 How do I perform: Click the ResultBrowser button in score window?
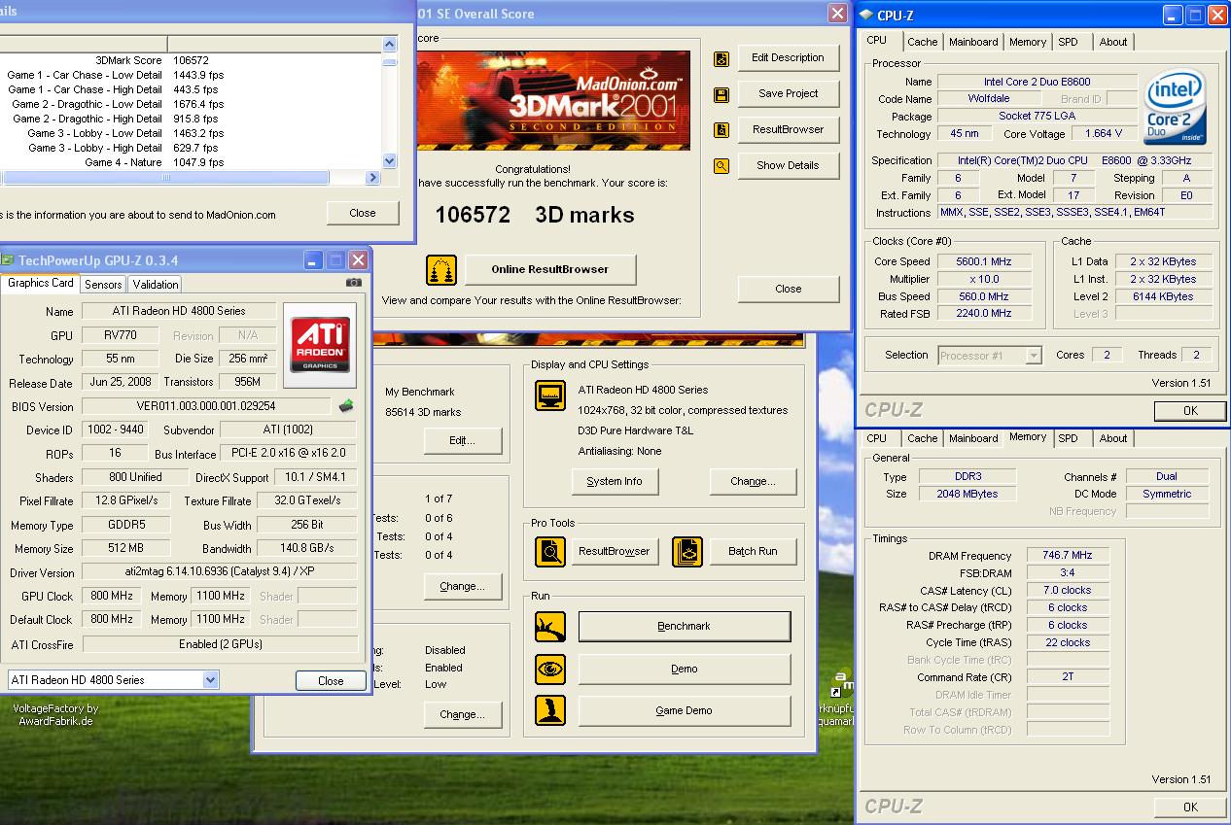pos(788,130)
